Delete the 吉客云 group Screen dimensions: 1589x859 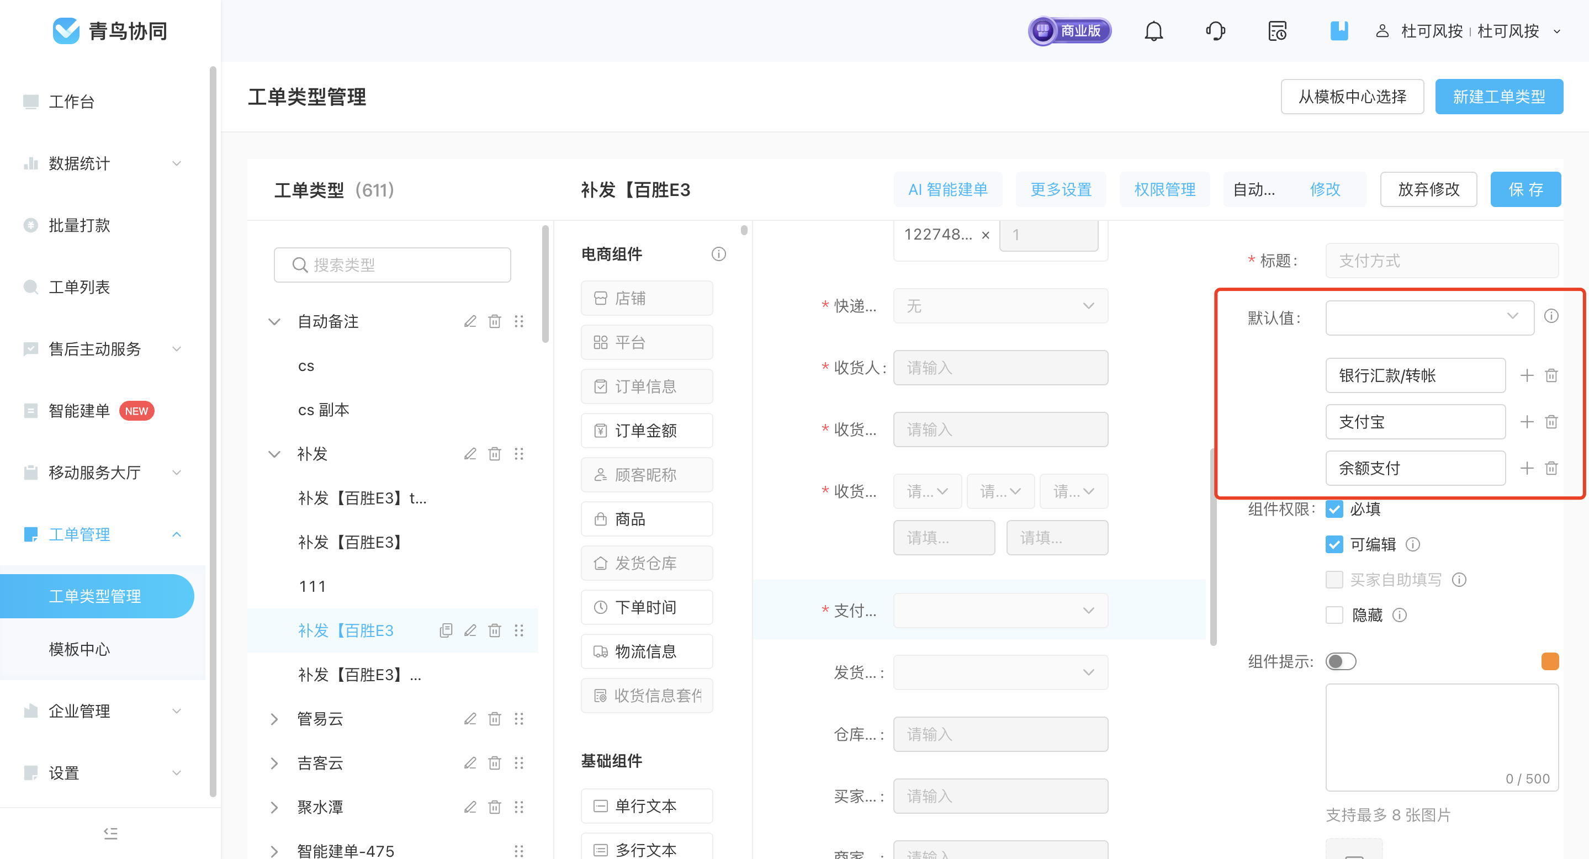pos(495,763)
